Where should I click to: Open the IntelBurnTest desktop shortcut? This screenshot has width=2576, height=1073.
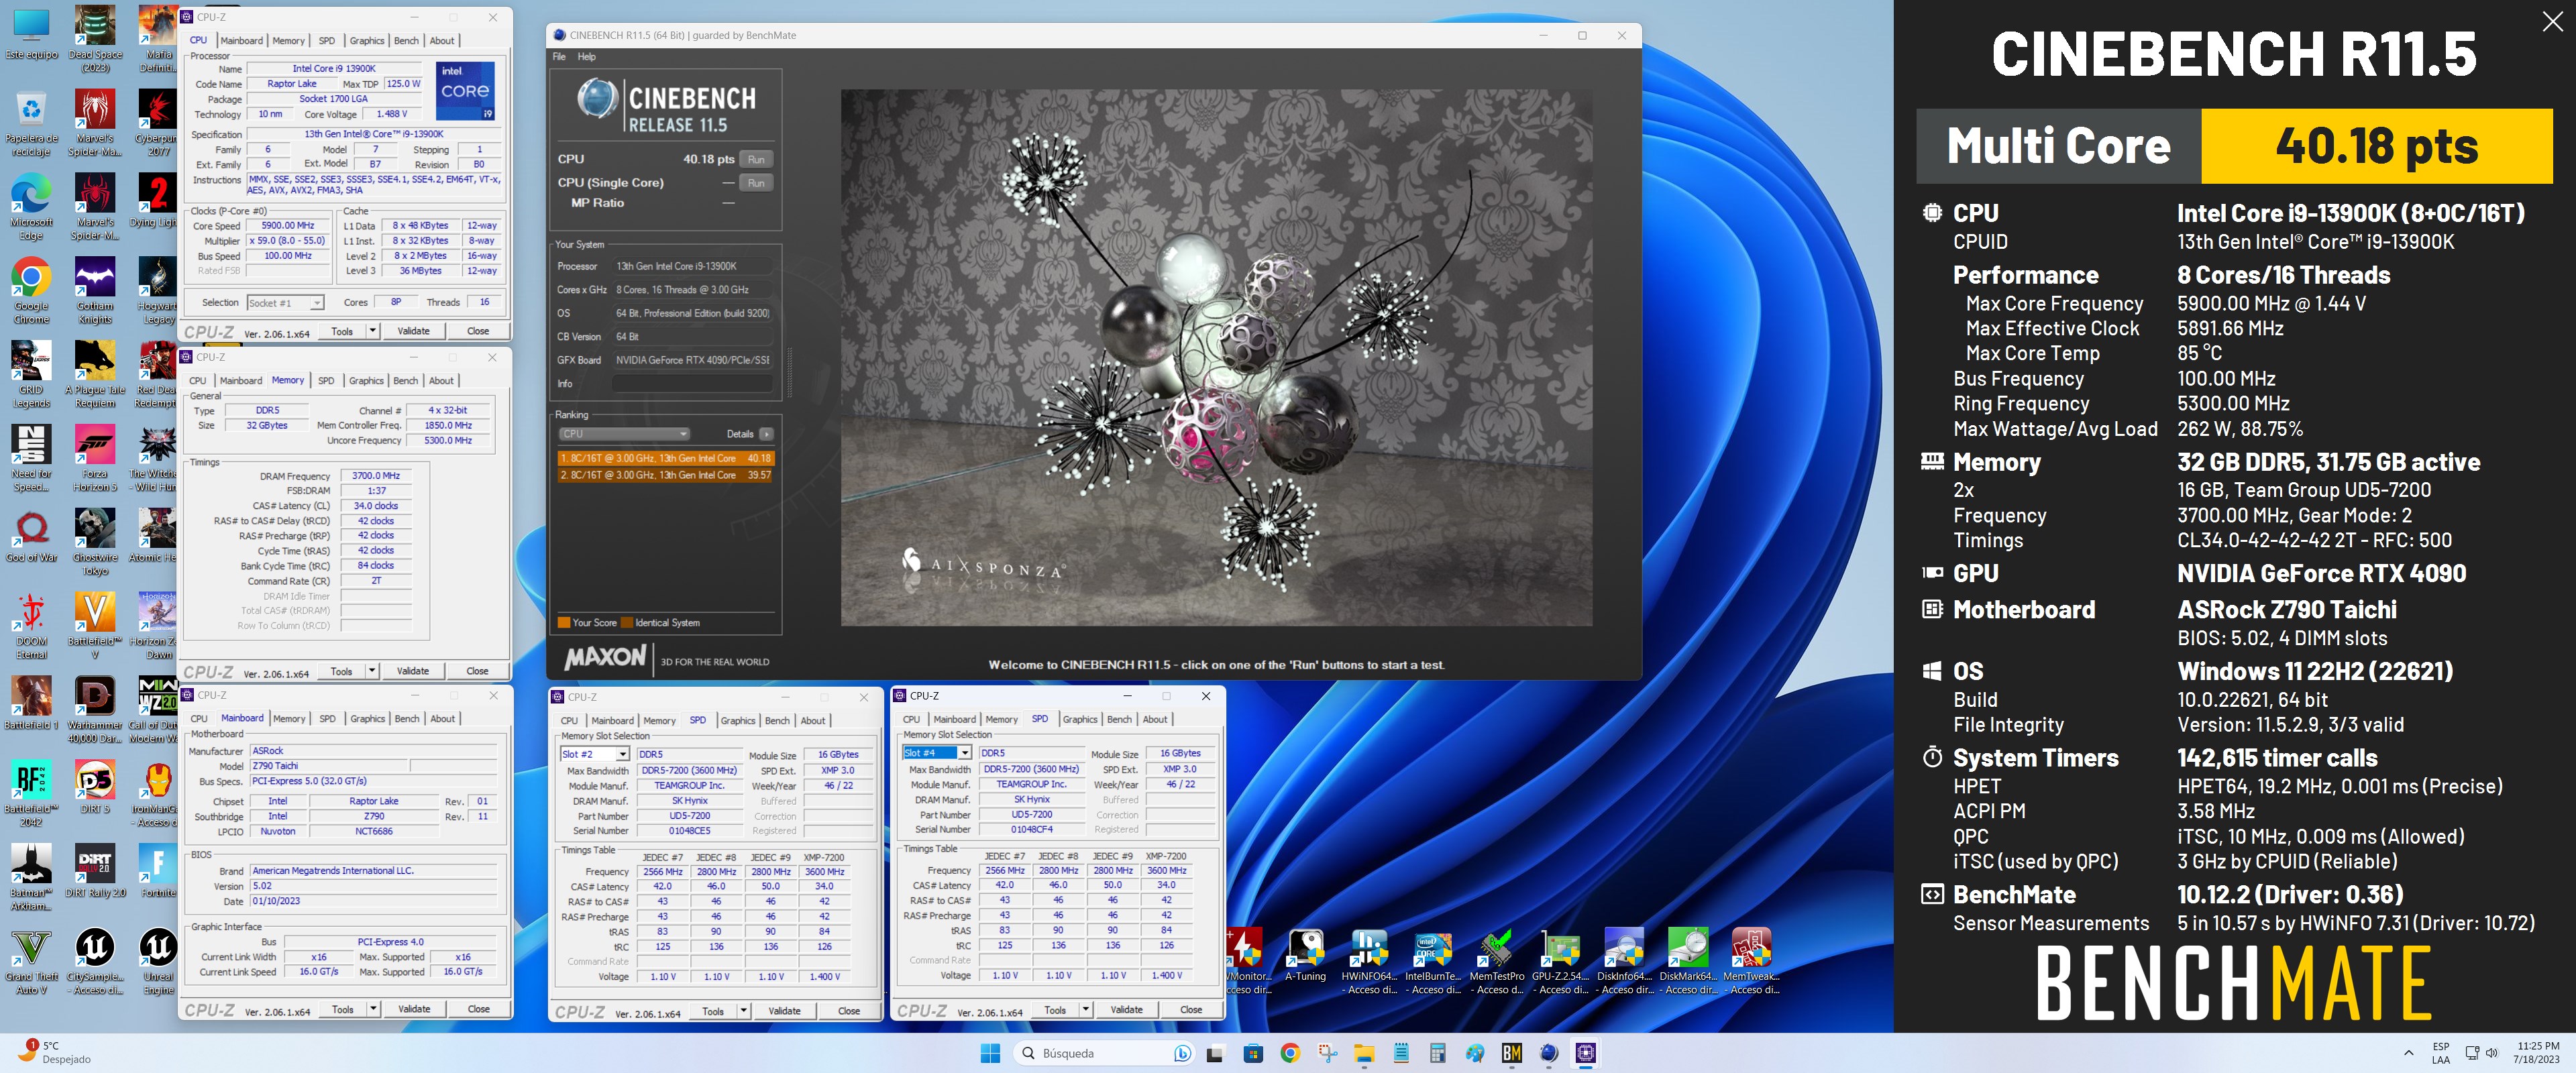(x=1433, y=961)
